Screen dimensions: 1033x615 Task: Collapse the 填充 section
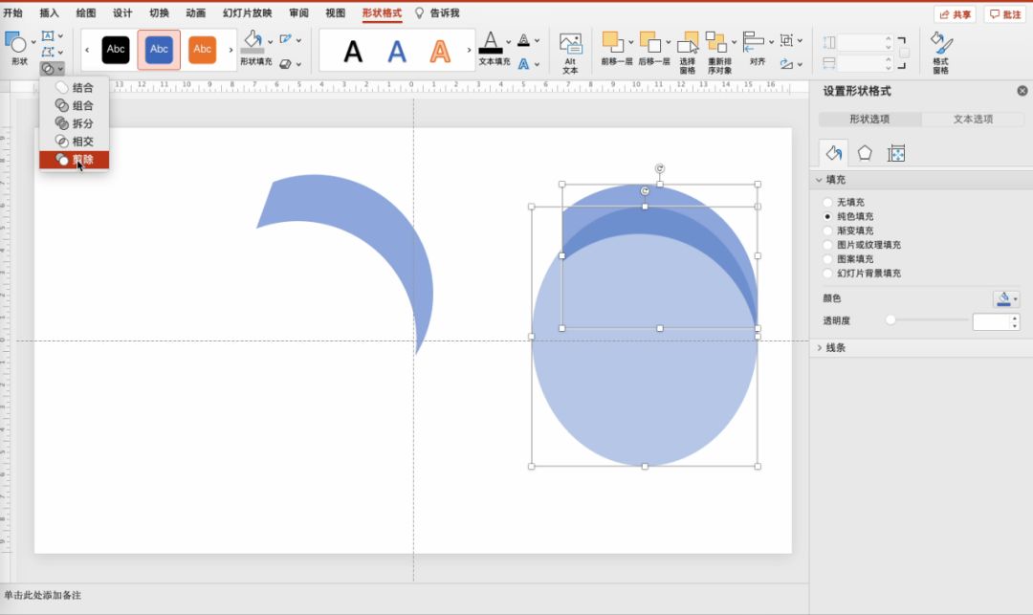pyautogui.click(x=835, y=180)
